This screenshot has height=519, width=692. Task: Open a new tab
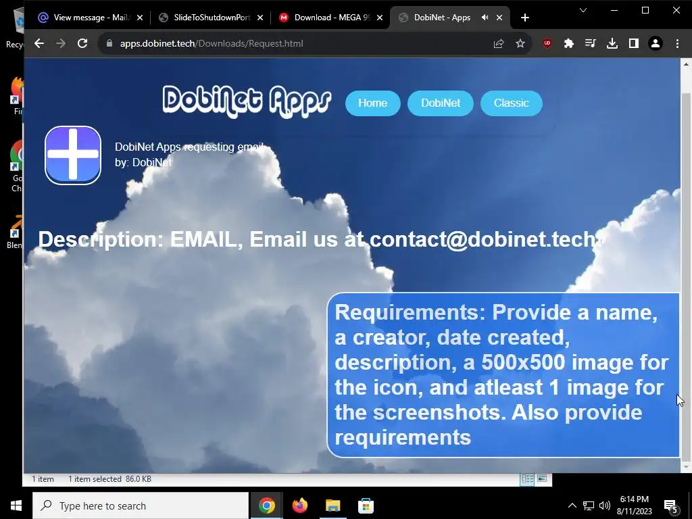pos(524,18)
